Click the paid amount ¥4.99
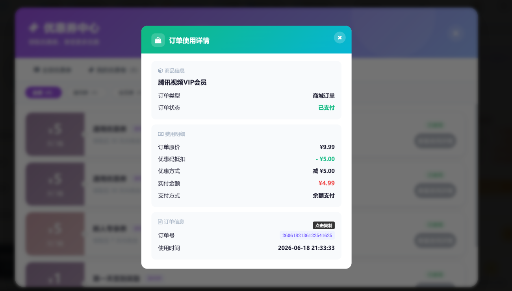 point(326,183)
